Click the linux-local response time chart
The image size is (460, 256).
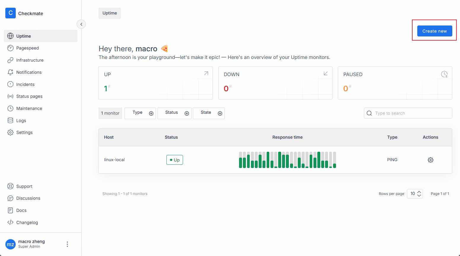tap(287, 160)
